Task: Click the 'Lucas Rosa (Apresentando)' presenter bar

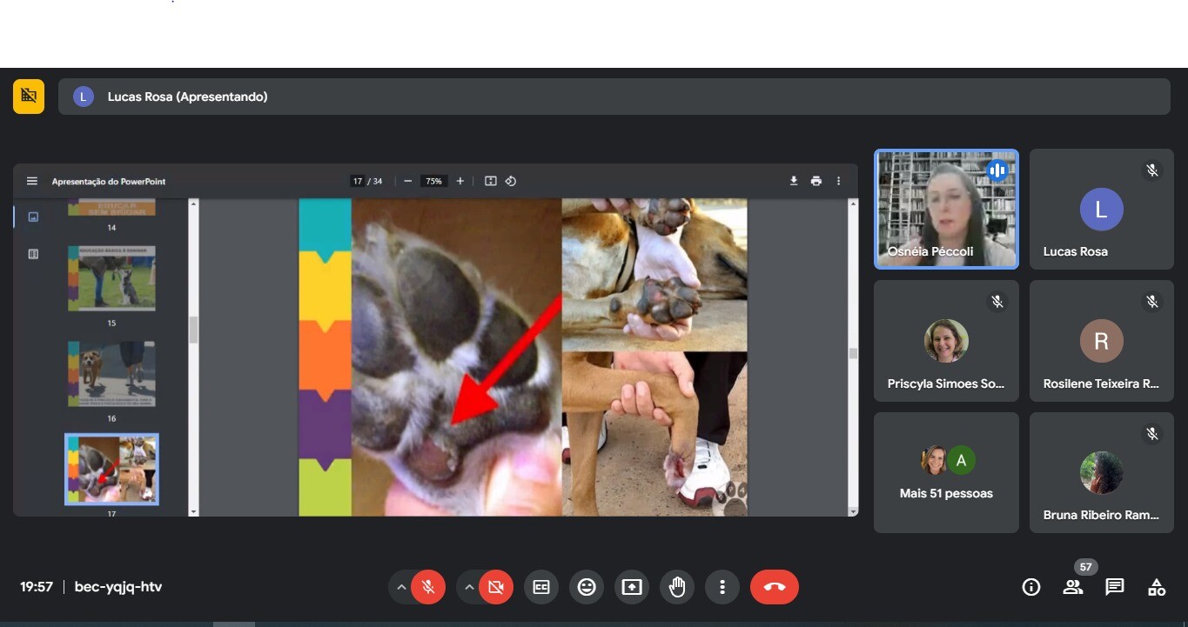Action: (x=614, y=97)
